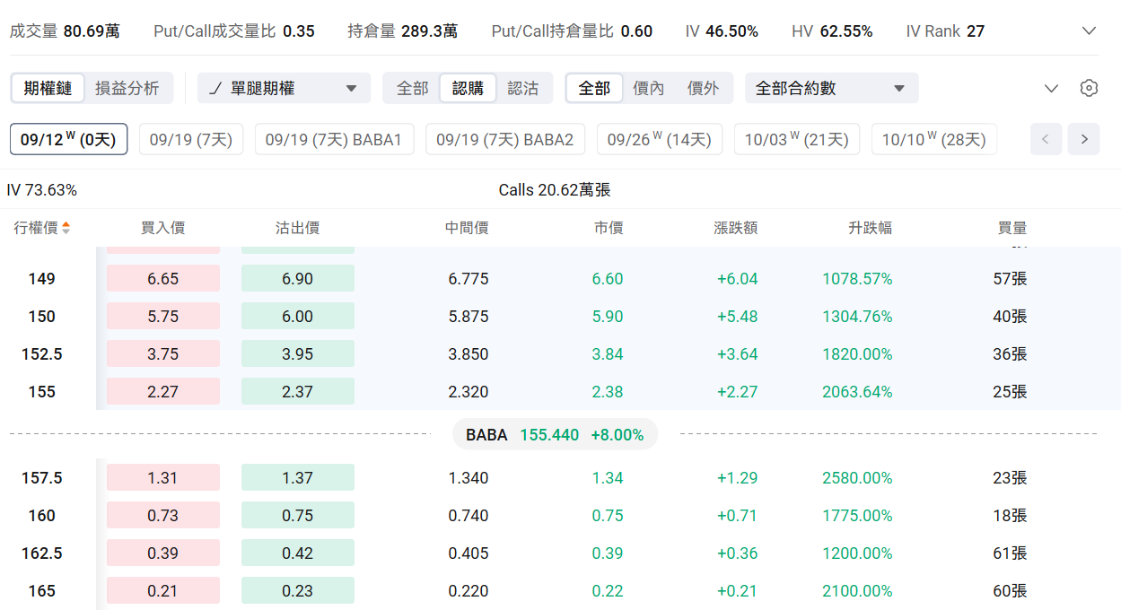Filter by 價內 in-the-money options

coord(649,88)
